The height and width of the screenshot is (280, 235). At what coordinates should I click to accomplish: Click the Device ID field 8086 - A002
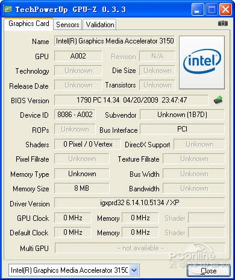(75, 115)
